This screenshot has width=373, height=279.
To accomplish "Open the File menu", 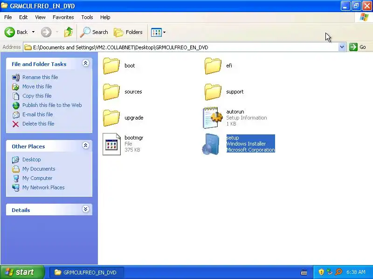I will pyautogui.click(x=8, y=17).
